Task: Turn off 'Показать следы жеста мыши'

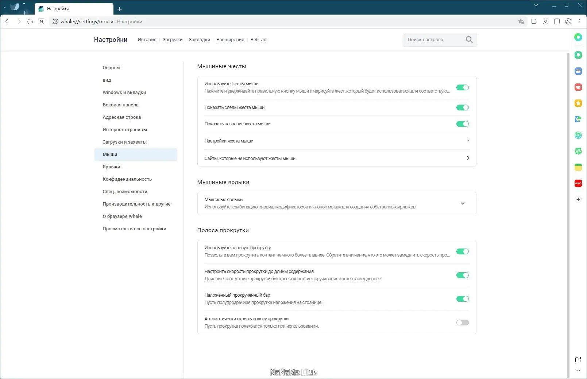Action: tap(462, 108)
